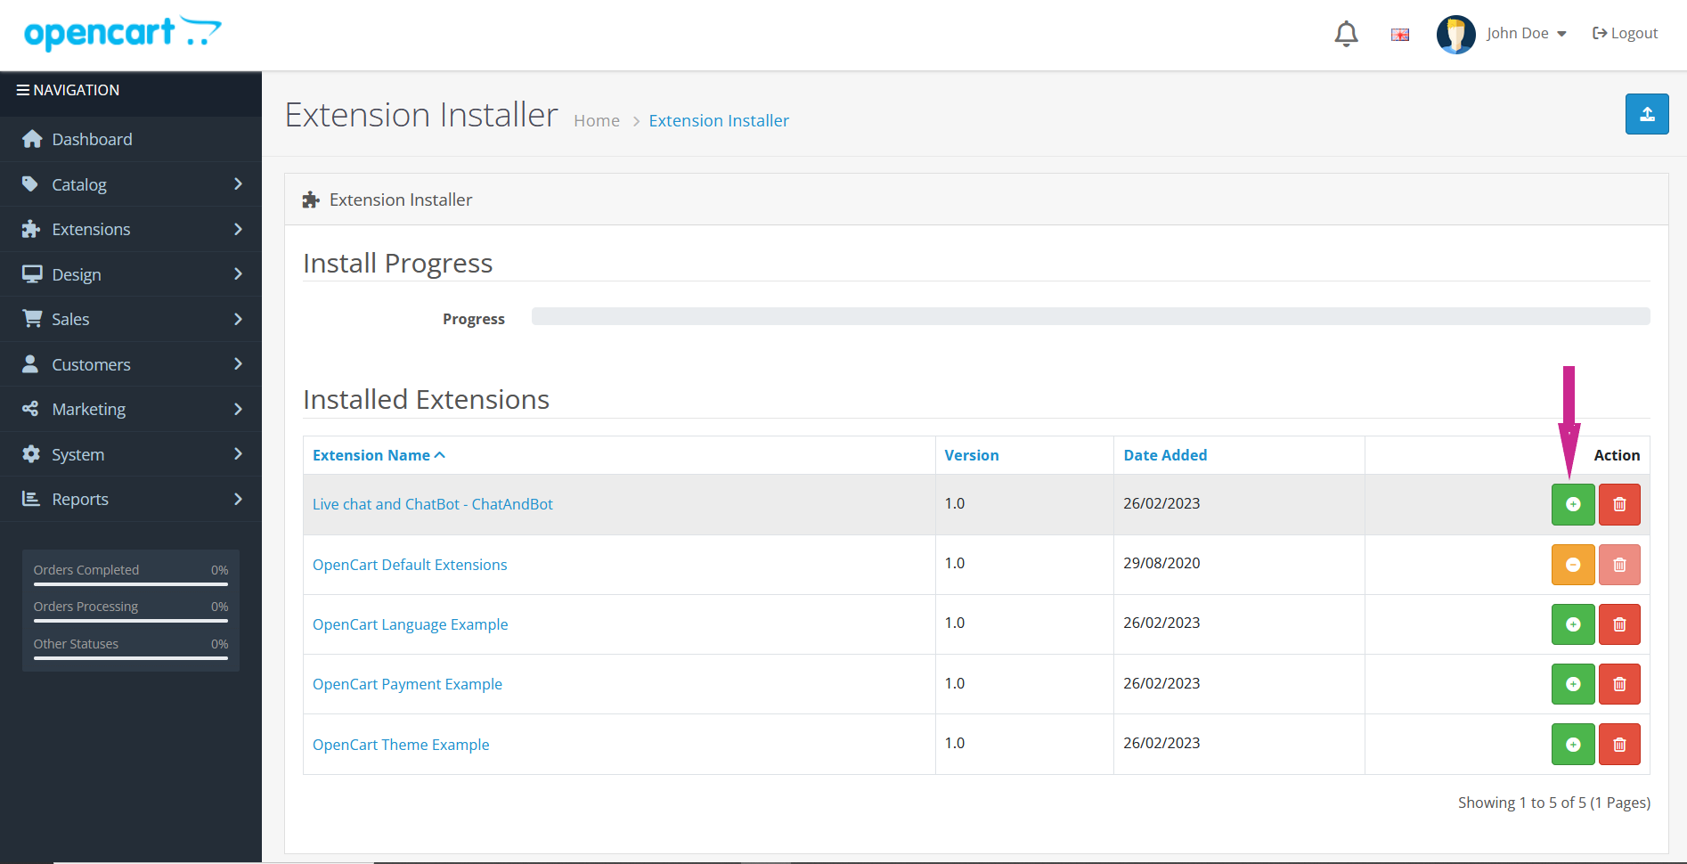Click the language flag icon

tap(1400, 35)
